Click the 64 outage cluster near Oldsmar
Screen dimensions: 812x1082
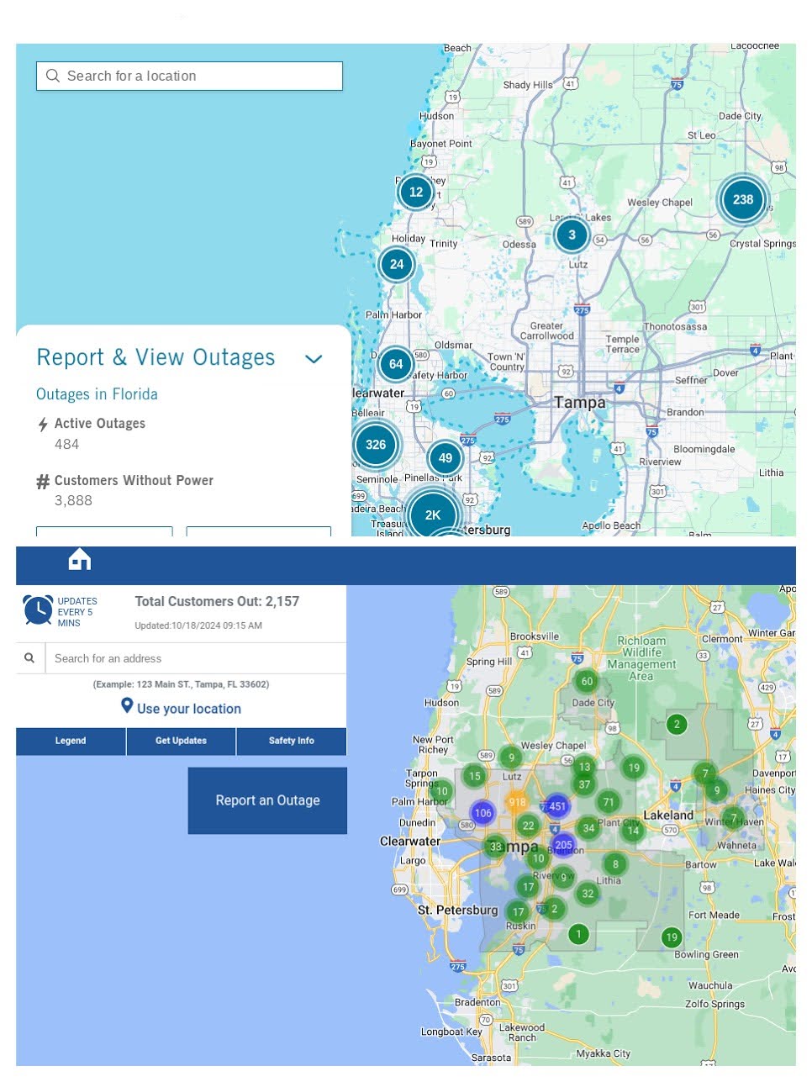pos(396,364)
